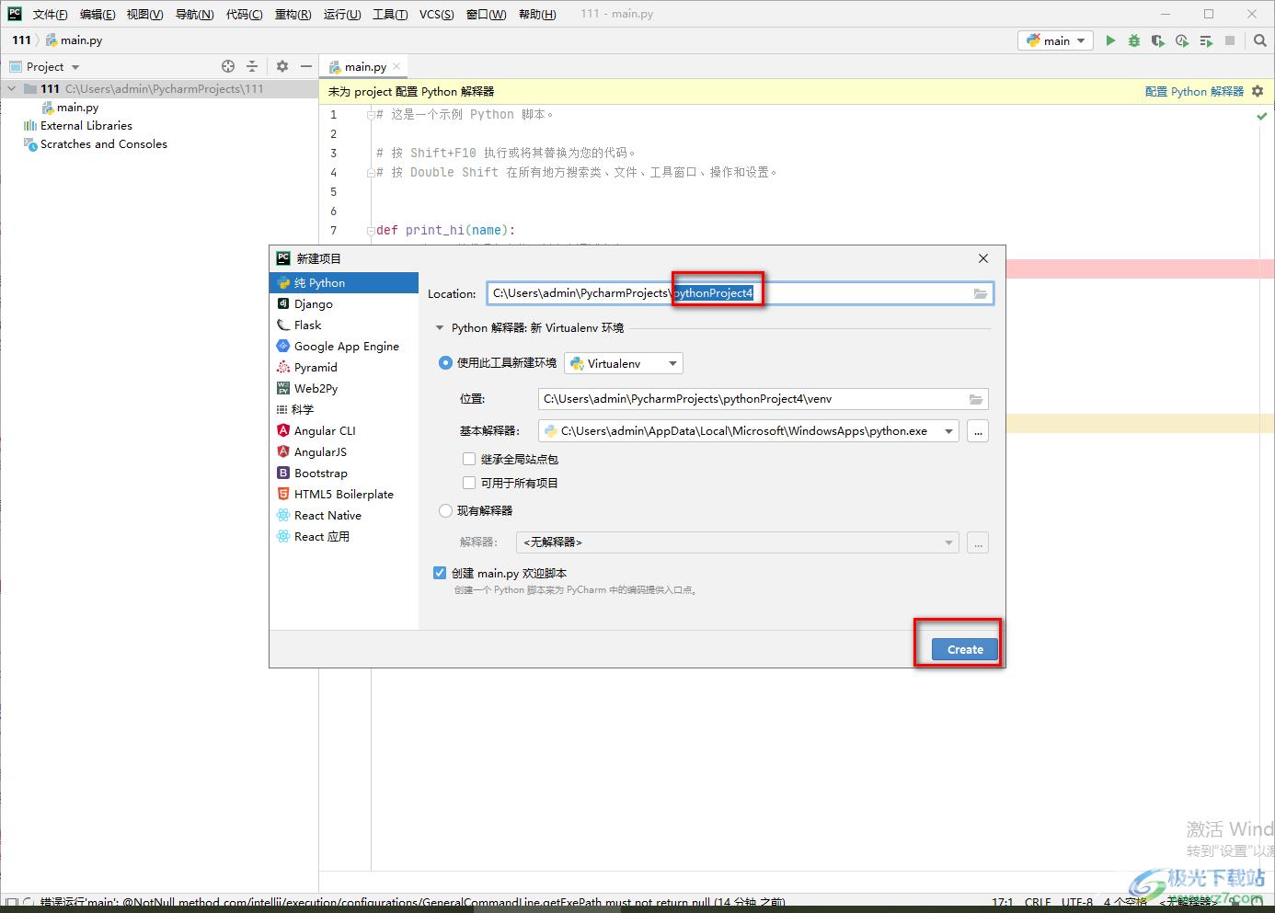Open the 代码(C) menu
The image size is (1275, 913).
click(245, 14)
